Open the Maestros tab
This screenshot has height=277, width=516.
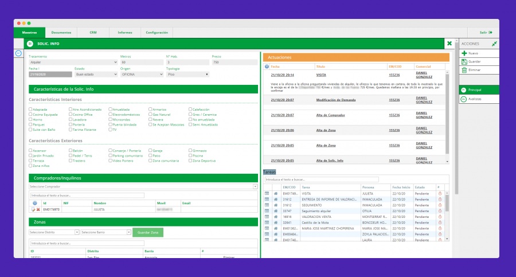(x=29, y=33)
